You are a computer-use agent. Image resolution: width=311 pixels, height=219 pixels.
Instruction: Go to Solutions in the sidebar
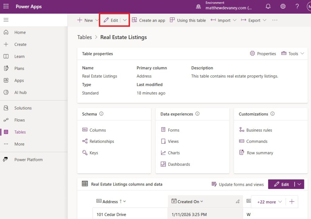23,108
